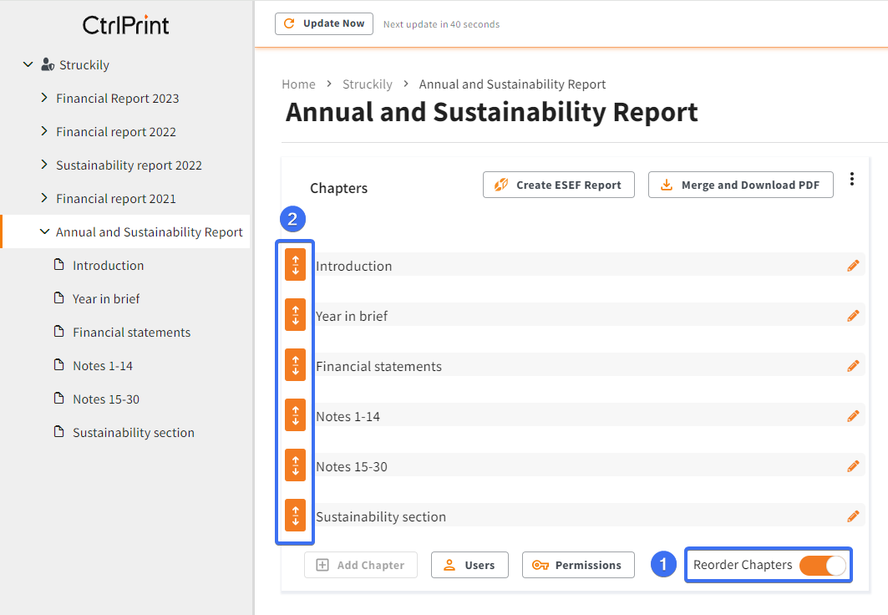Screen dimensions: 888x615
Task: Click the CtrlPrint logo
Action: [x=126, y=25]
